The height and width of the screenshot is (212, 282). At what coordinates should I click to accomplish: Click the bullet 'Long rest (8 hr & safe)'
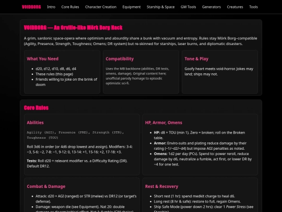coord(197,202)
